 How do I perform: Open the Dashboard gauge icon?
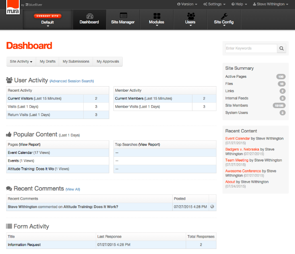90,16
